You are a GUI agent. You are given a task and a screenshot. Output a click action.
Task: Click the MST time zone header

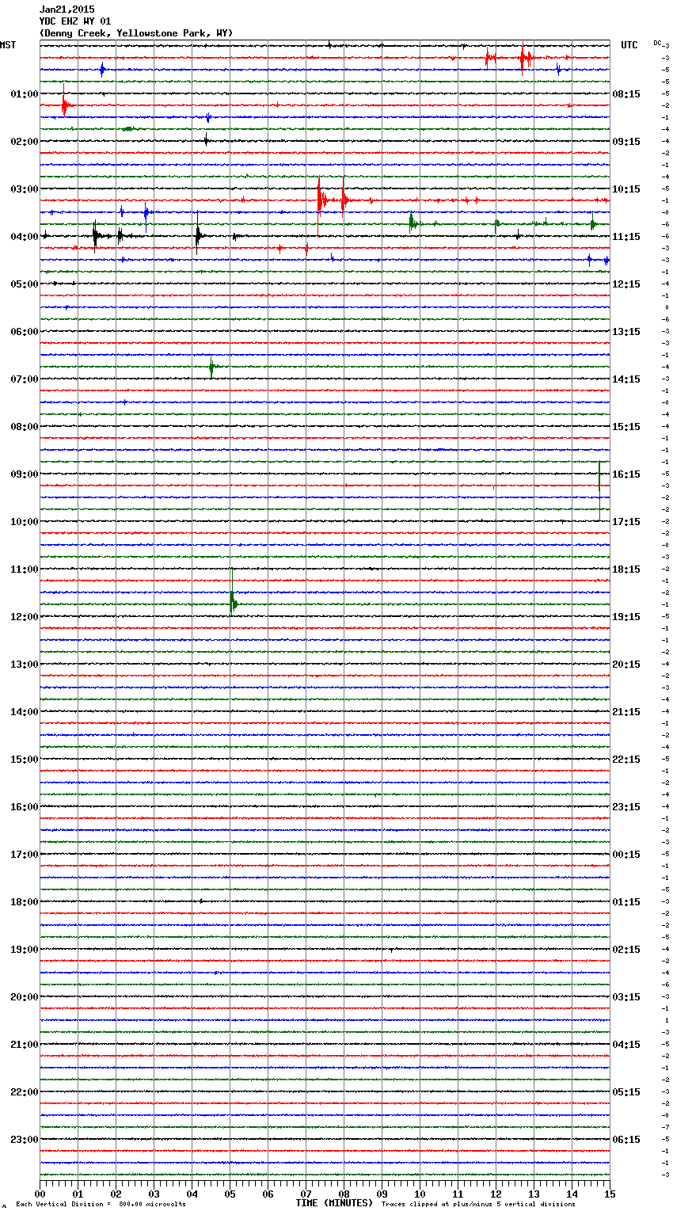click(8, 45)
